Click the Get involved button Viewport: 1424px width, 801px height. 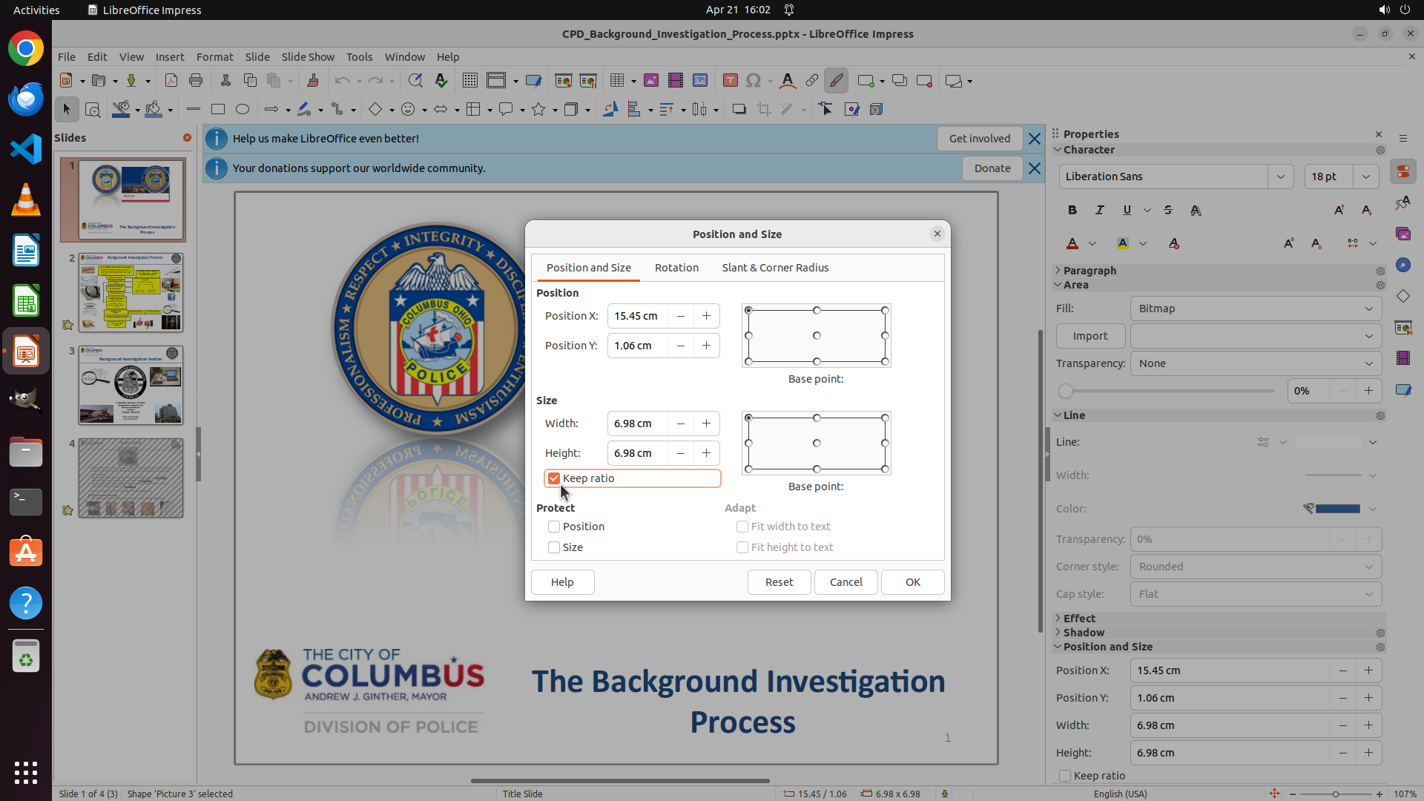pos(979,139)
